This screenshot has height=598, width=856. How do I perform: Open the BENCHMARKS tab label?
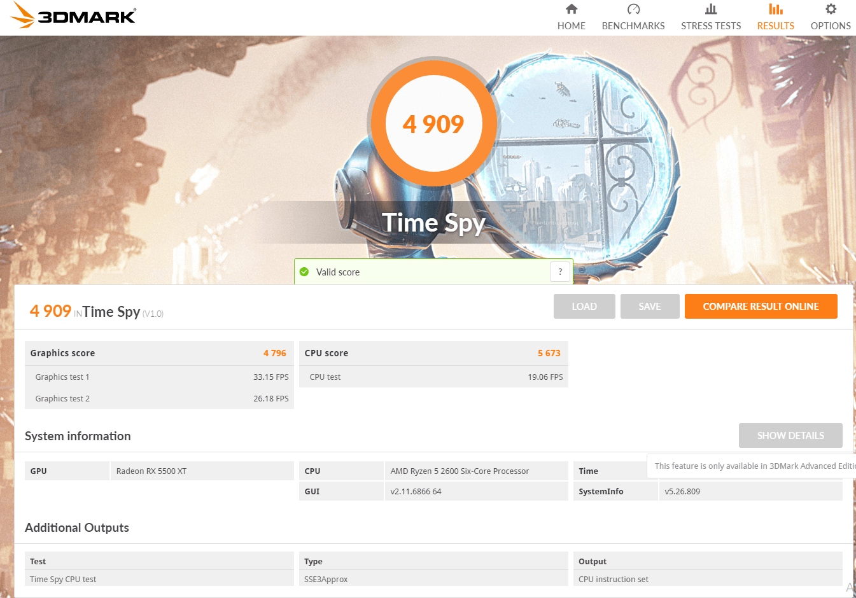[x=633, y=26]
